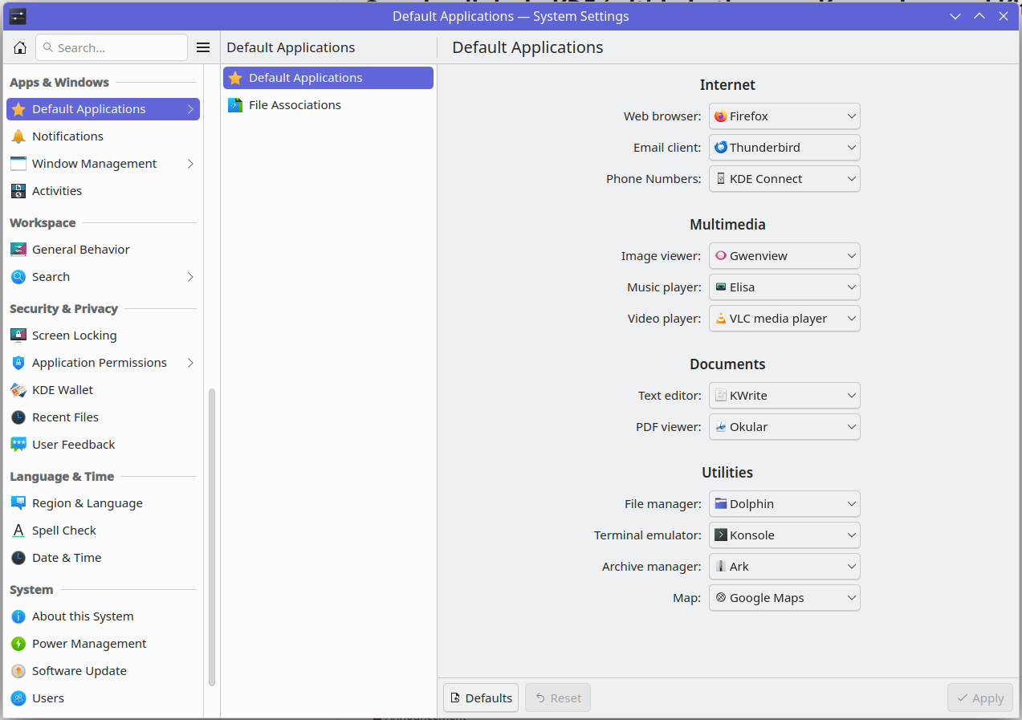Expand the Window Management chevron
This screenshot has height=720, width=1022.
(190, 164)
